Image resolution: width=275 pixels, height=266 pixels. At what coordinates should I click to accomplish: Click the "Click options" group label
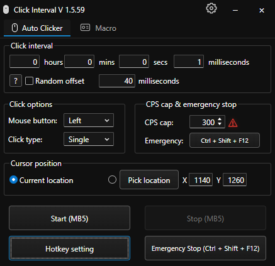point(31,104)
